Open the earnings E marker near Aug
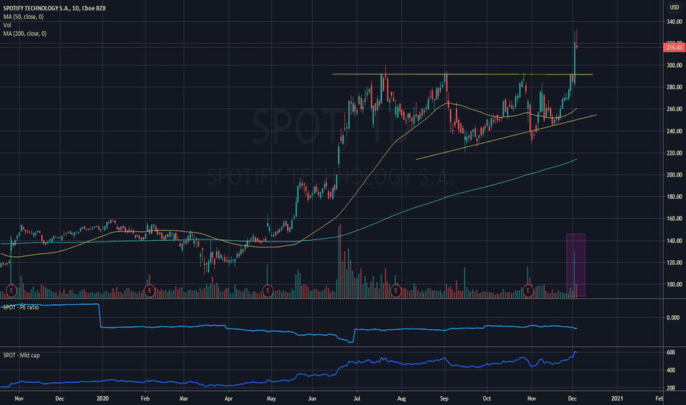 pos(396,290)
